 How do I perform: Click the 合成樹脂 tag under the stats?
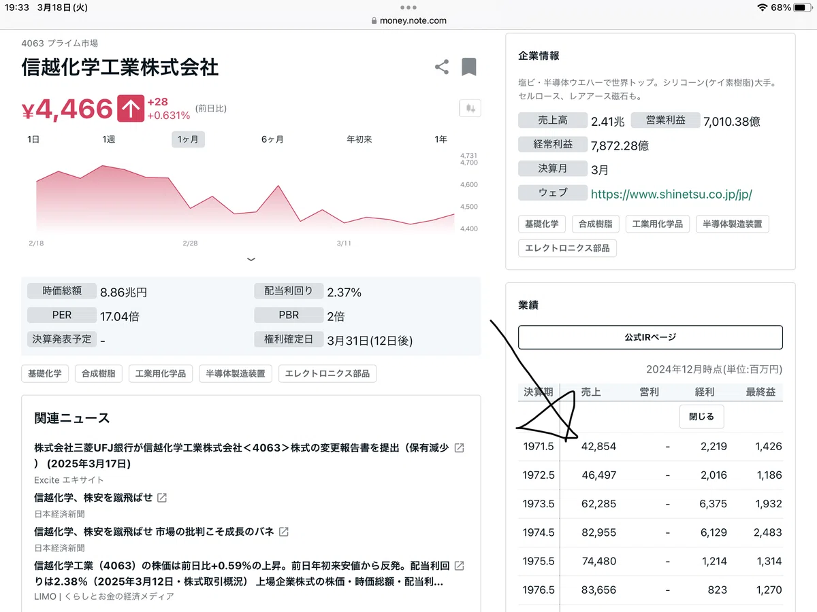pos(98,373)
